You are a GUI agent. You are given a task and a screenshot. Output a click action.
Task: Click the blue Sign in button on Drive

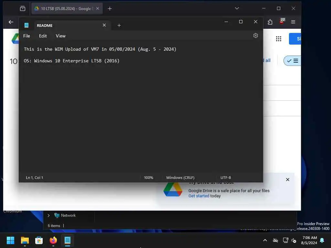[x=295, y=39]
